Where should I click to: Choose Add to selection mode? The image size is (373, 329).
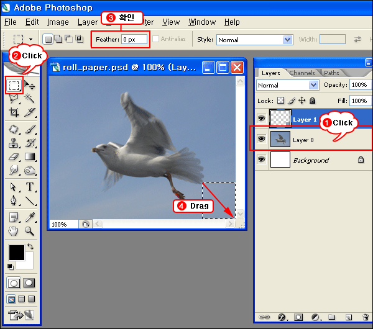(58, 38)
